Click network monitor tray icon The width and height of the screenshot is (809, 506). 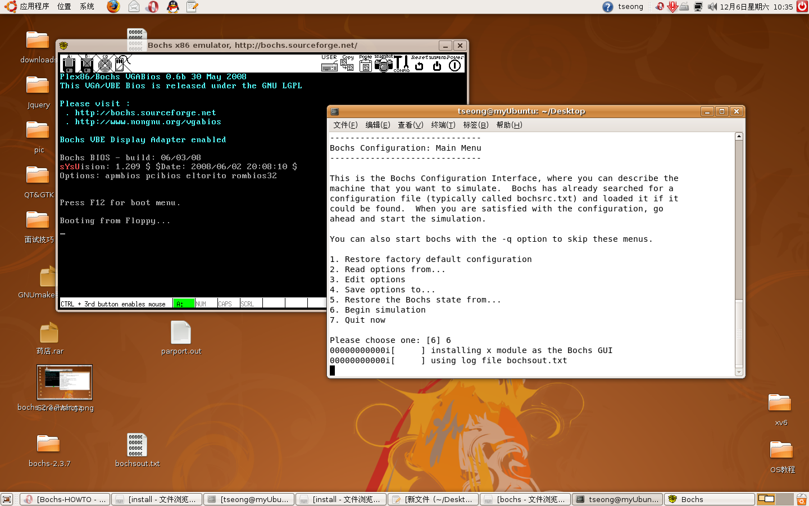tap(698, 7)
